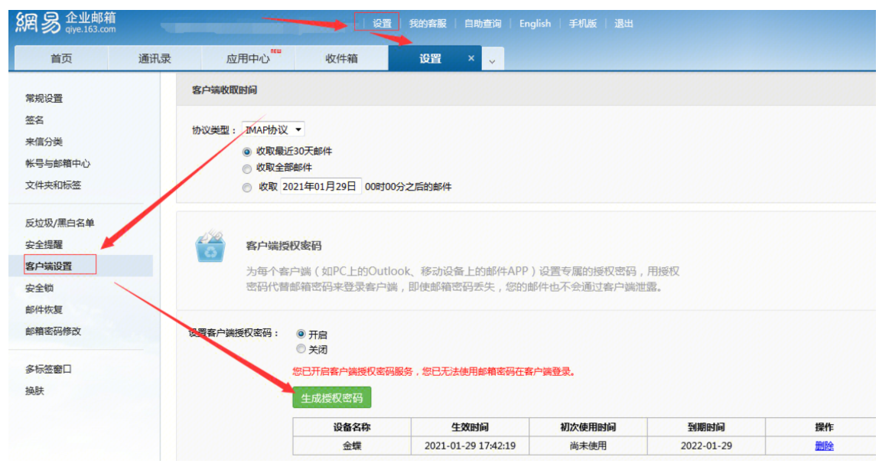Click the 生成授权密码 green button

332,398
